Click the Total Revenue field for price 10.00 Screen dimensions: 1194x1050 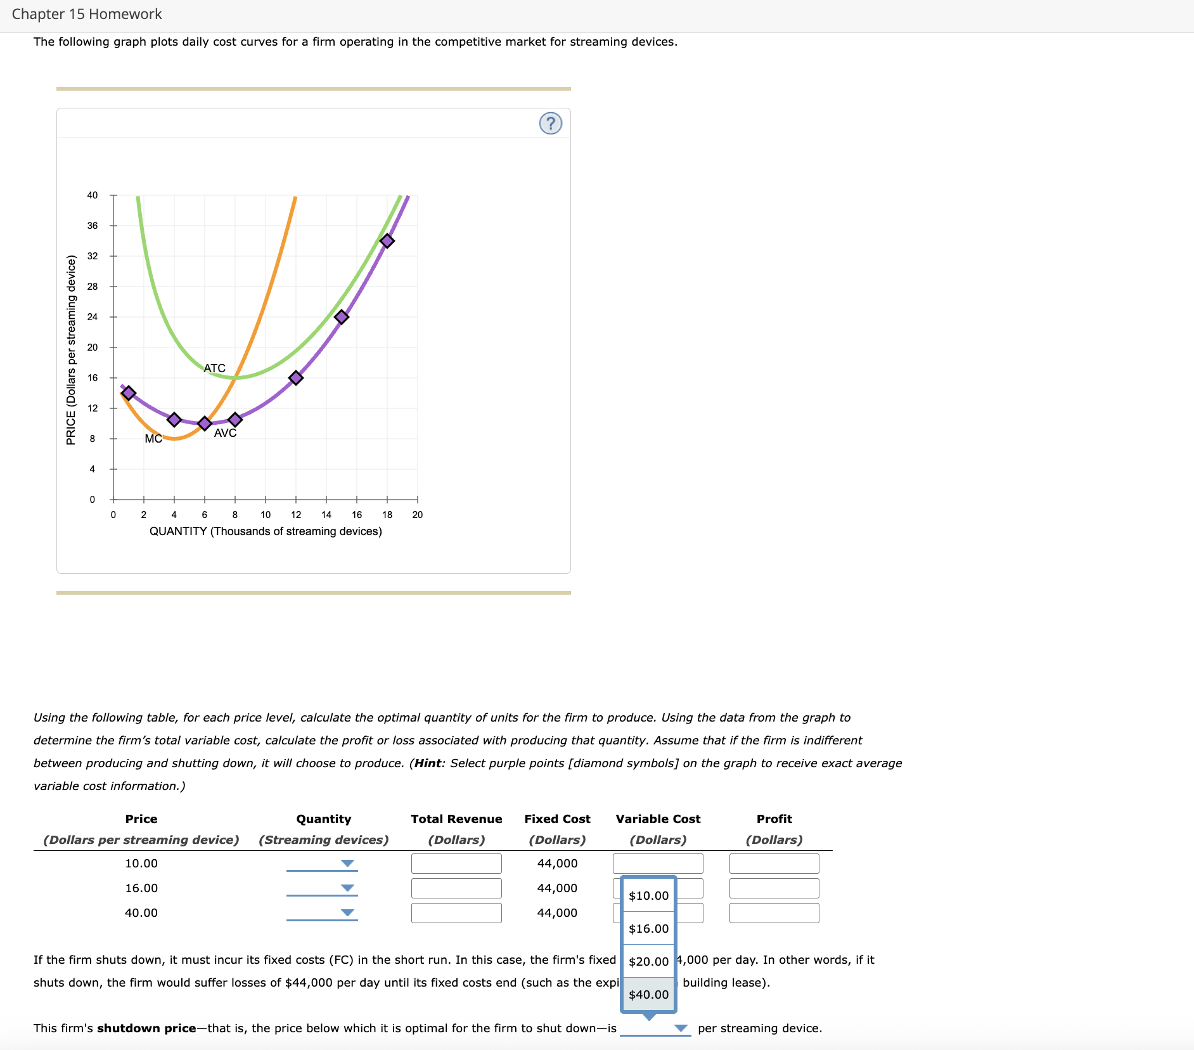tap(456, 863)
